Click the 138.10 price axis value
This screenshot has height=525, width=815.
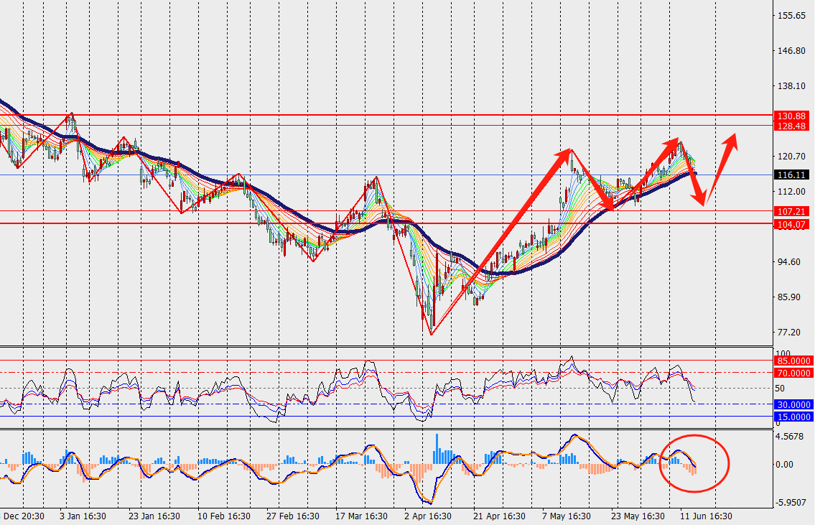791,85
